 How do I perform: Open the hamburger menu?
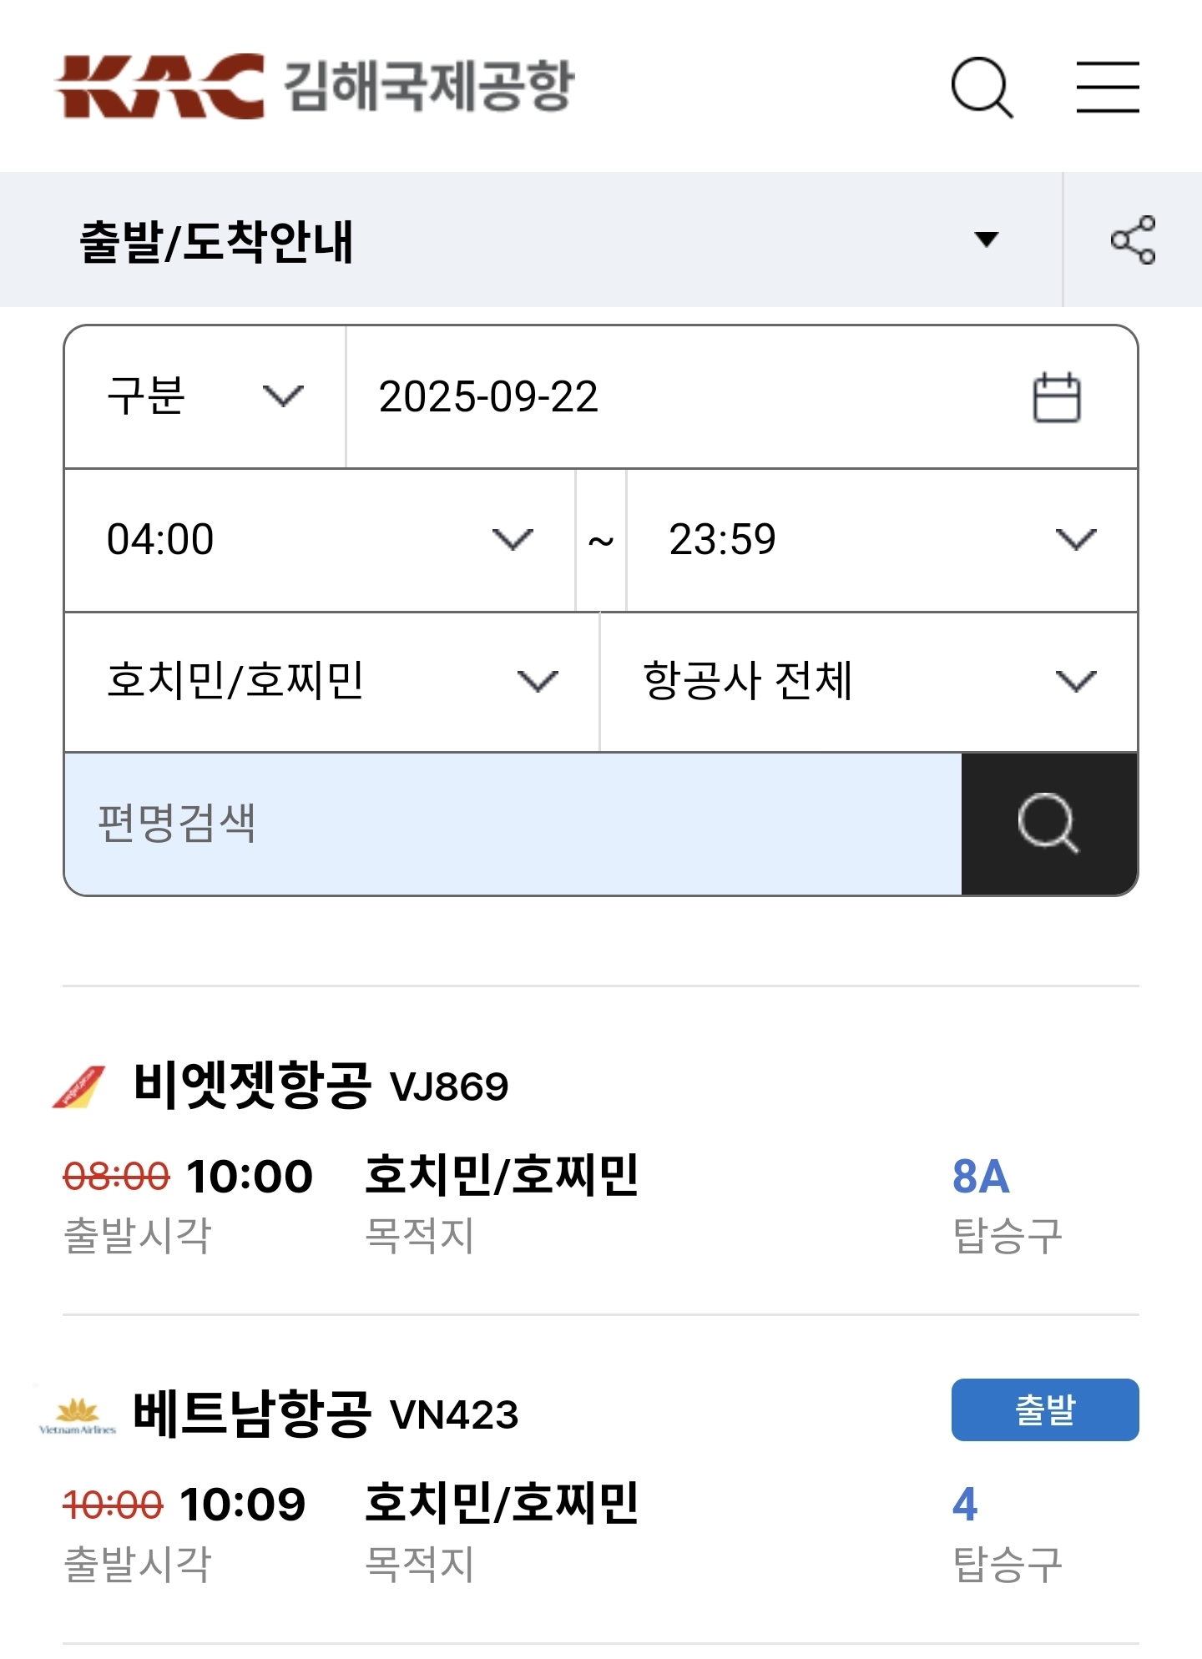(1107, 87)
